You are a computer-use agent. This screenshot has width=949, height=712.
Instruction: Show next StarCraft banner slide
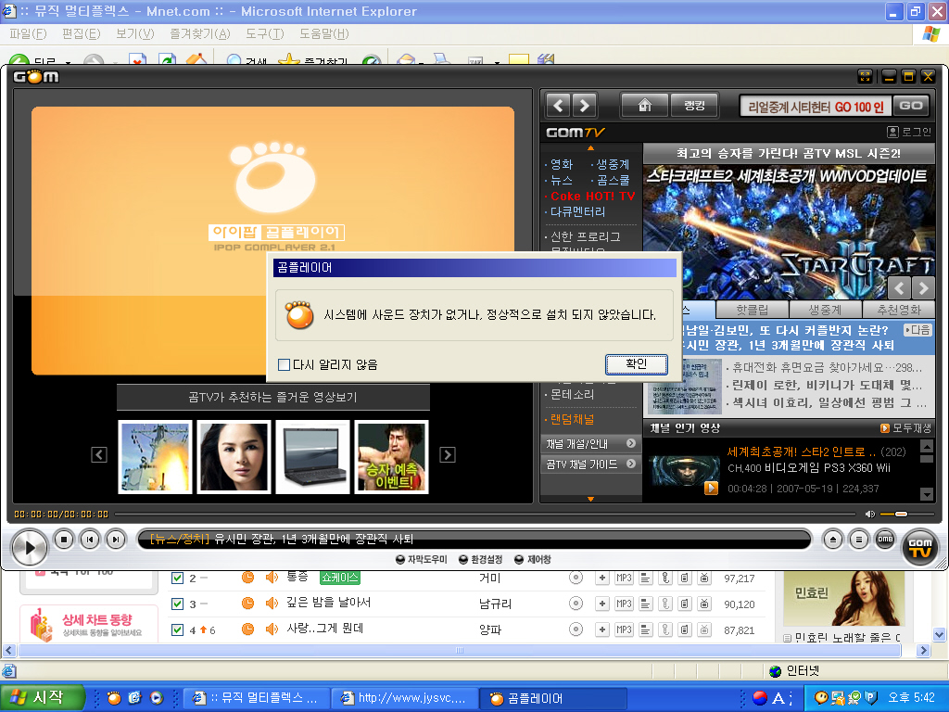(x=923, y=287)
